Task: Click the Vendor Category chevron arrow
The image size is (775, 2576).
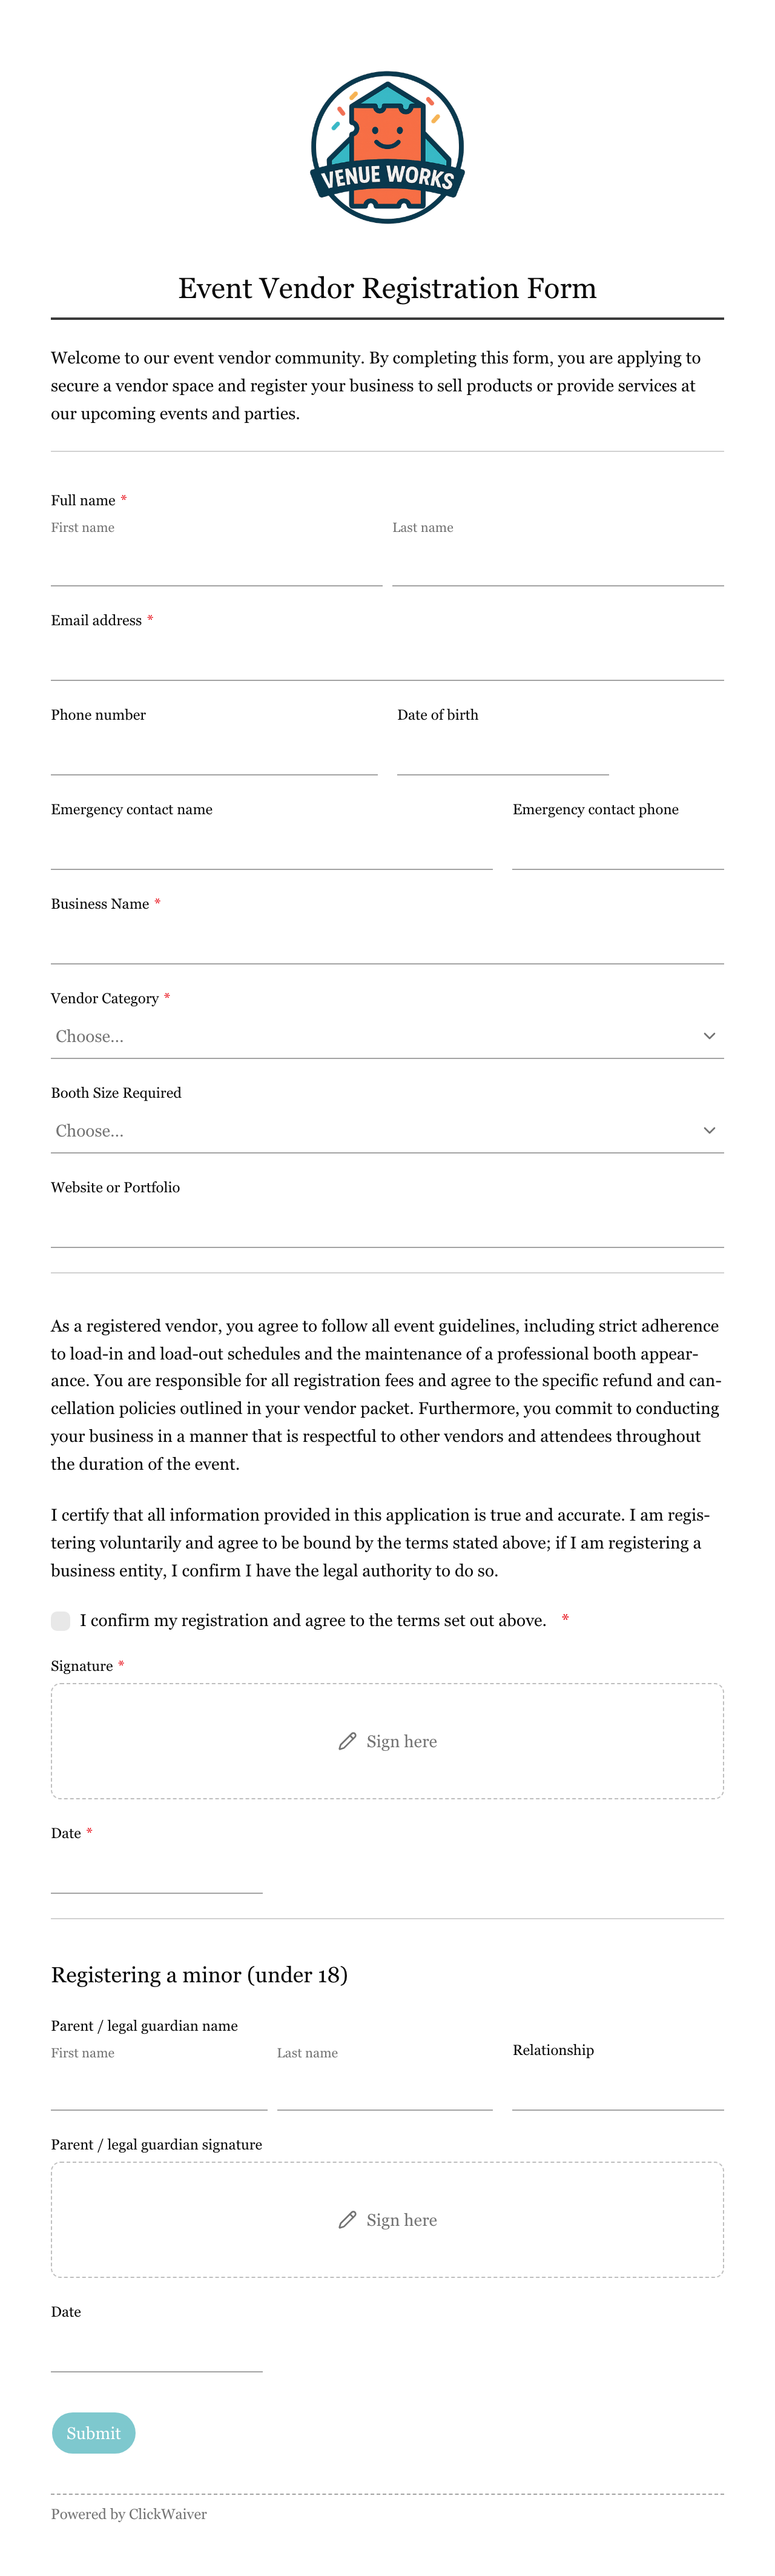Action: (709, 1036)
